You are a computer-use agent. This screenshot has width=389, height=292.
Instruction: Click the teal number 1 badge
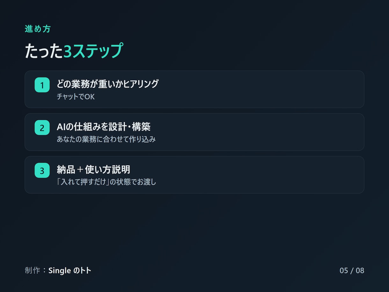pos(42,85)
